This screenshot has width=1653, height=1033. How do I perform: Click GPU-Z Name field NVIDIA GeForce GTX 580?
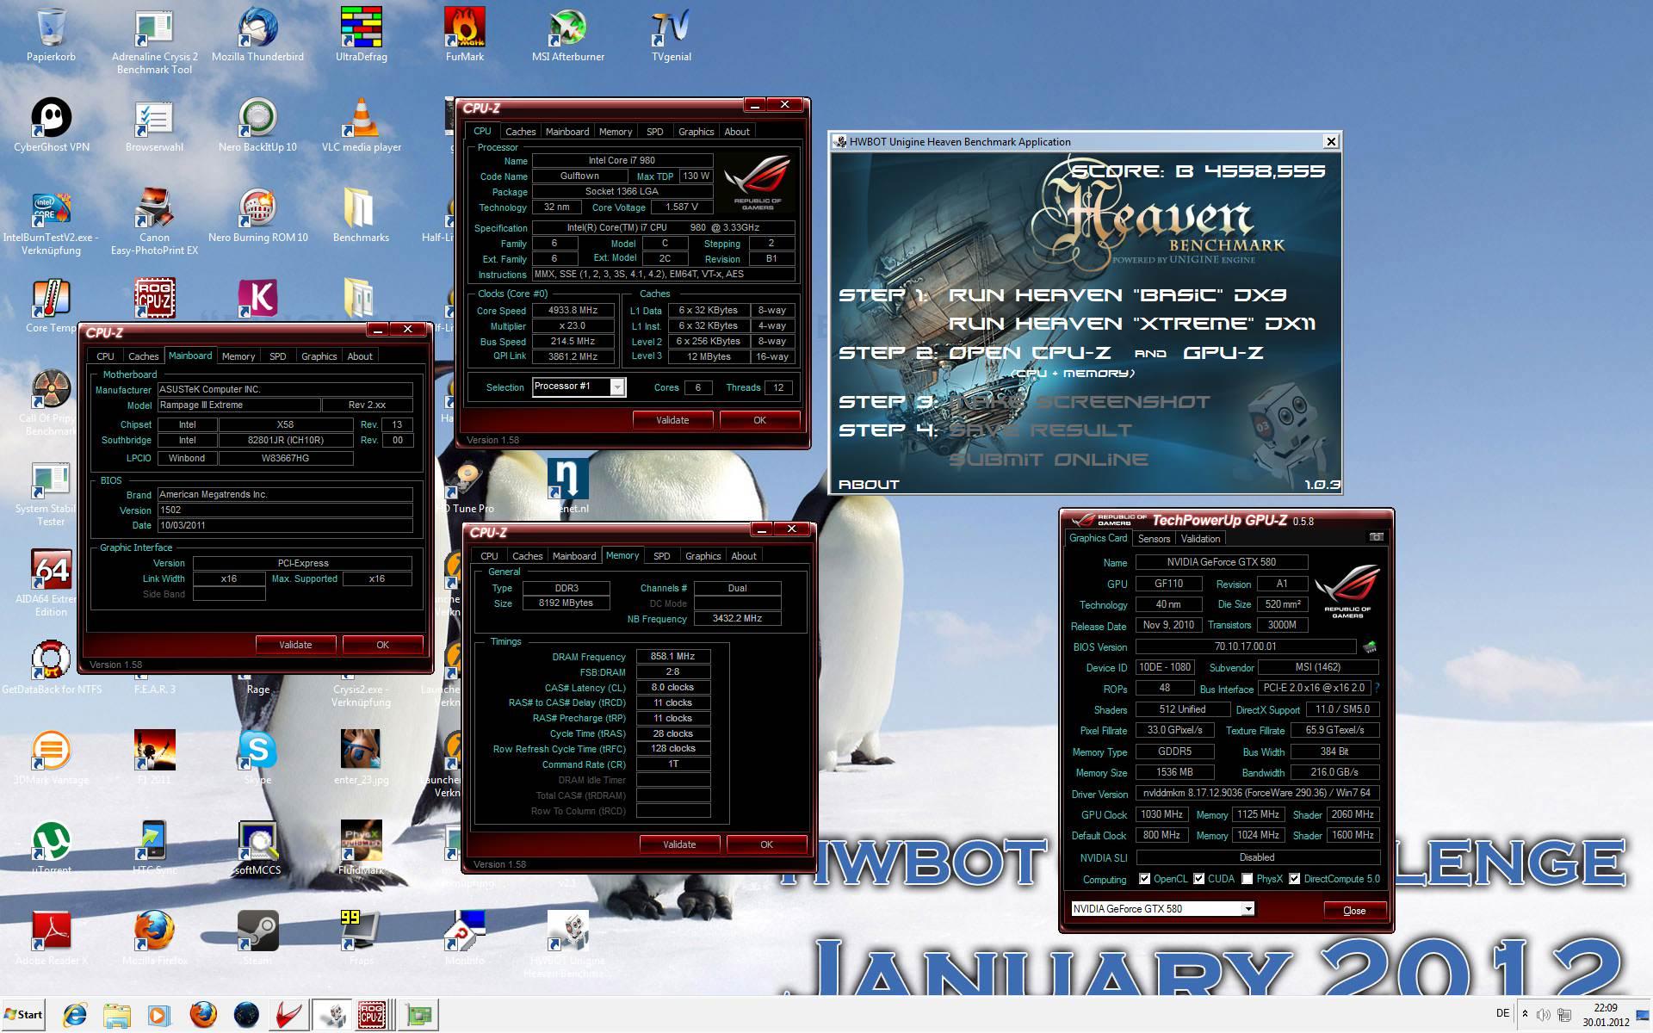[x=1222, y=562]
